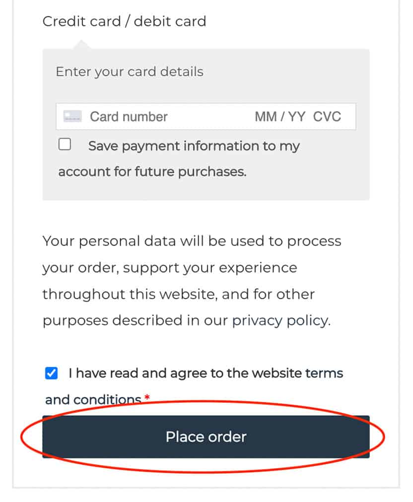
Task: Click the CVC security code field
Action: pos(327,117)
